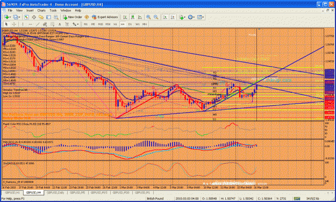
Task: Open the Strategy Tester icon
Action: [x=56, y=17]
